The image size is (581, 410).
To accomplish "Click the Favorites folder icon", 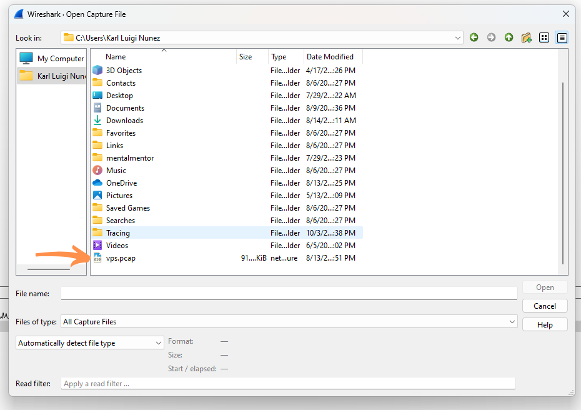I will click(97, 132).
